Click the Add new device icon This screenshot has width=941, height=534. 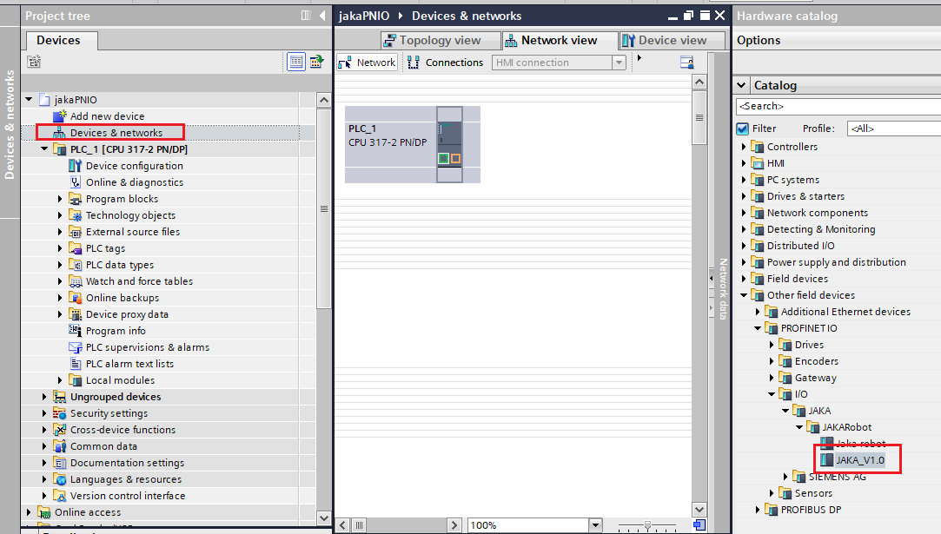tap(59, 116)
